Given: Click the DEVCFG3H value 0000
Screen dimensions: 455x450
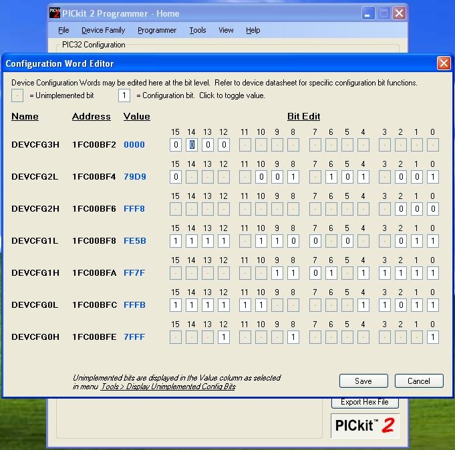Looking at the screenshot, I should pos(134,145).
